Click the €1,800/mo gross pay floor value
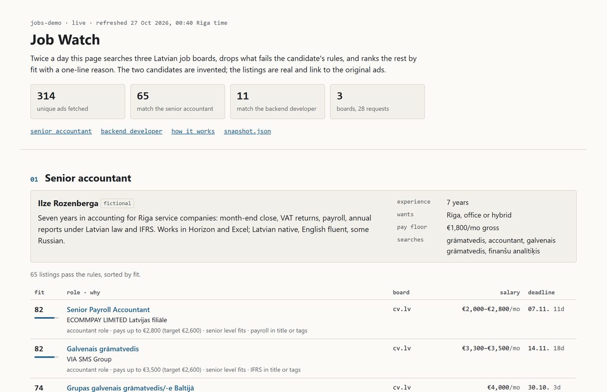The image size is (607, 392). (472, 228)
